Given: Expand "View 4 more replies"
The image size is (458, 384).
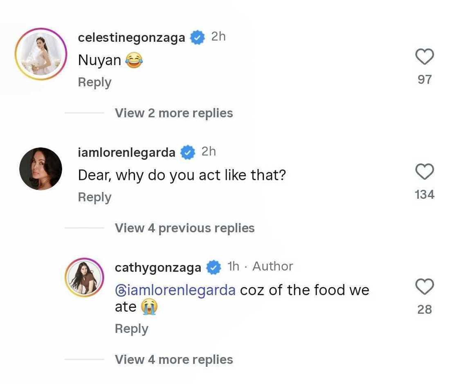Looking at the screenshot, I should [x=174, y=360].
